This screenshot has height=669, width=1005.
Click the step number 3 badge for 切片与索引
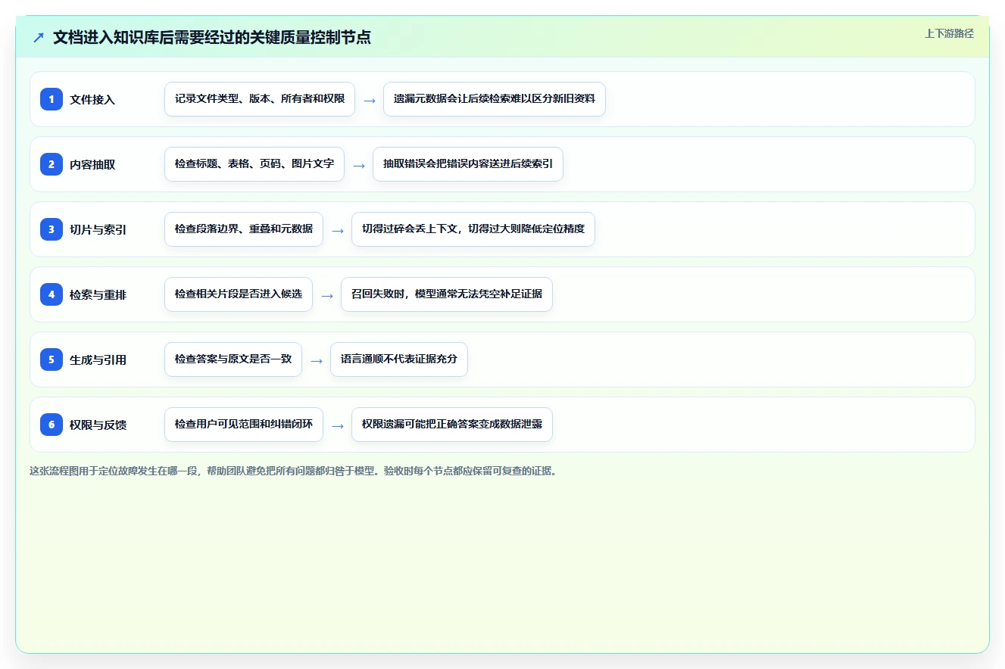pos(51,229)
